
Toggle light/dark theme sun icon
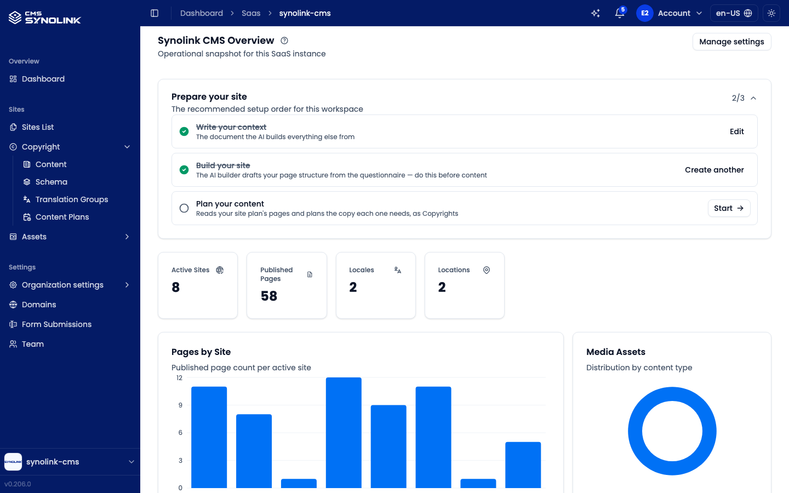(x=771, y=13)
